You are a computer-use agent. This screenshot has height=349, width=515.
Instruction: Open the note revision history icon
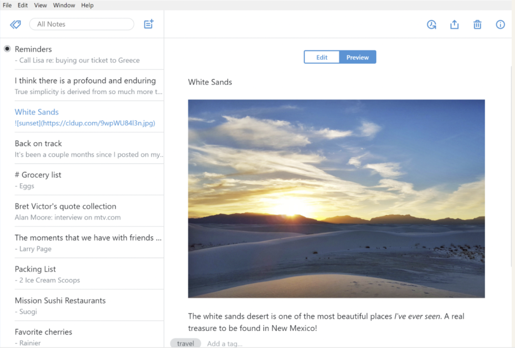tap(431, 24)
